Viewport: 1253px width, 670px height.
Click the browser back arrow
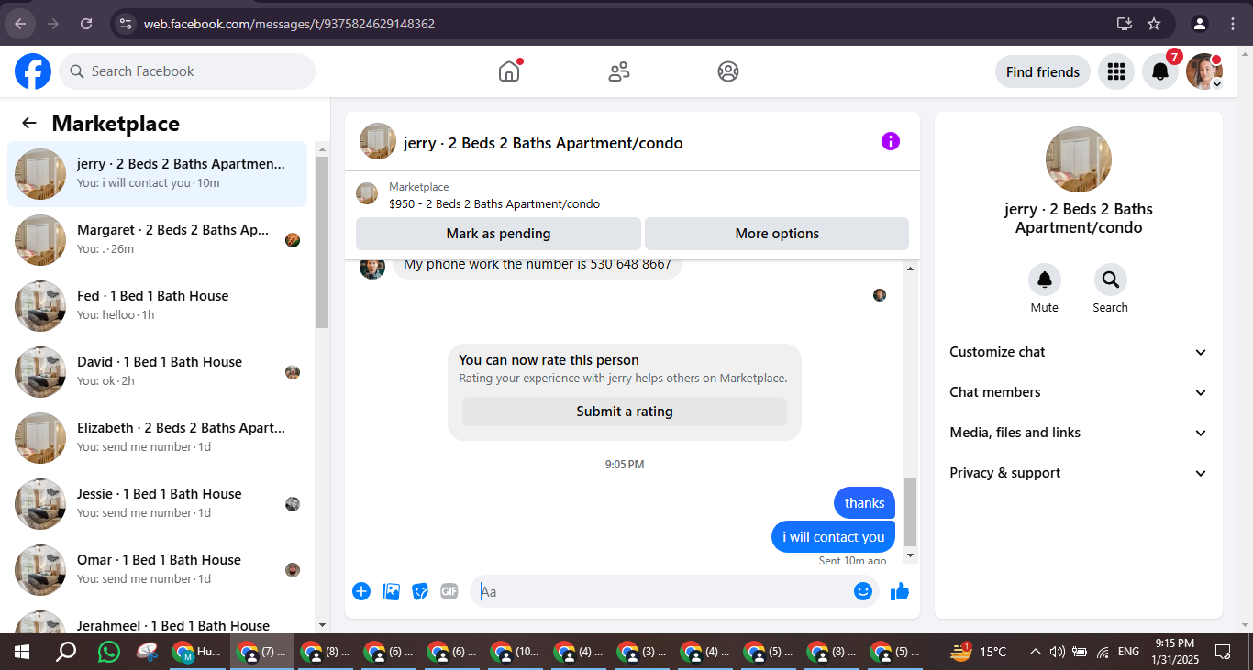pyautogui.click(x=20, y=24)
